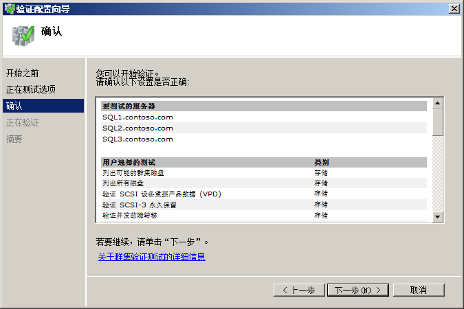Select the SQL2.contoso.com row
The height and width of the screenshot is (309, 464).
point(264,128)
